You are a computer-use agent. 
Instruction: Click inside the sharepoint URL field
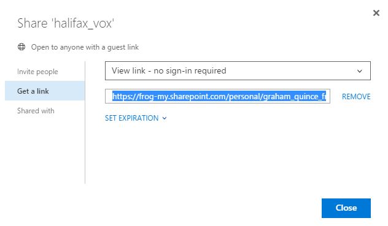tap(217, 96)
